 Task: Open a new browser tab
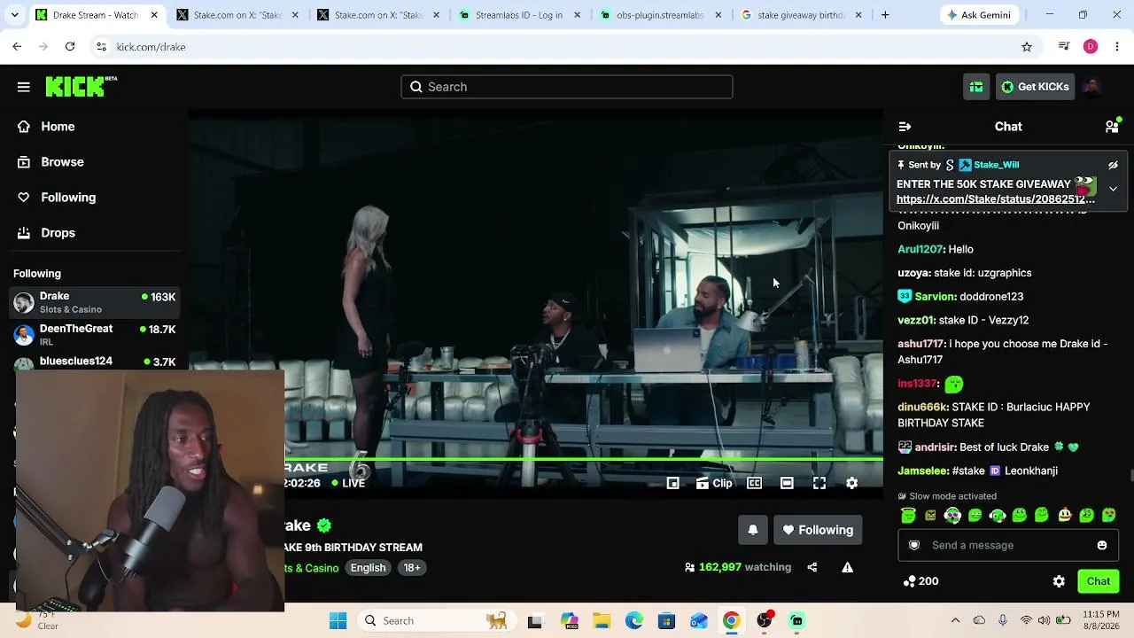click(x=885, y=15)
